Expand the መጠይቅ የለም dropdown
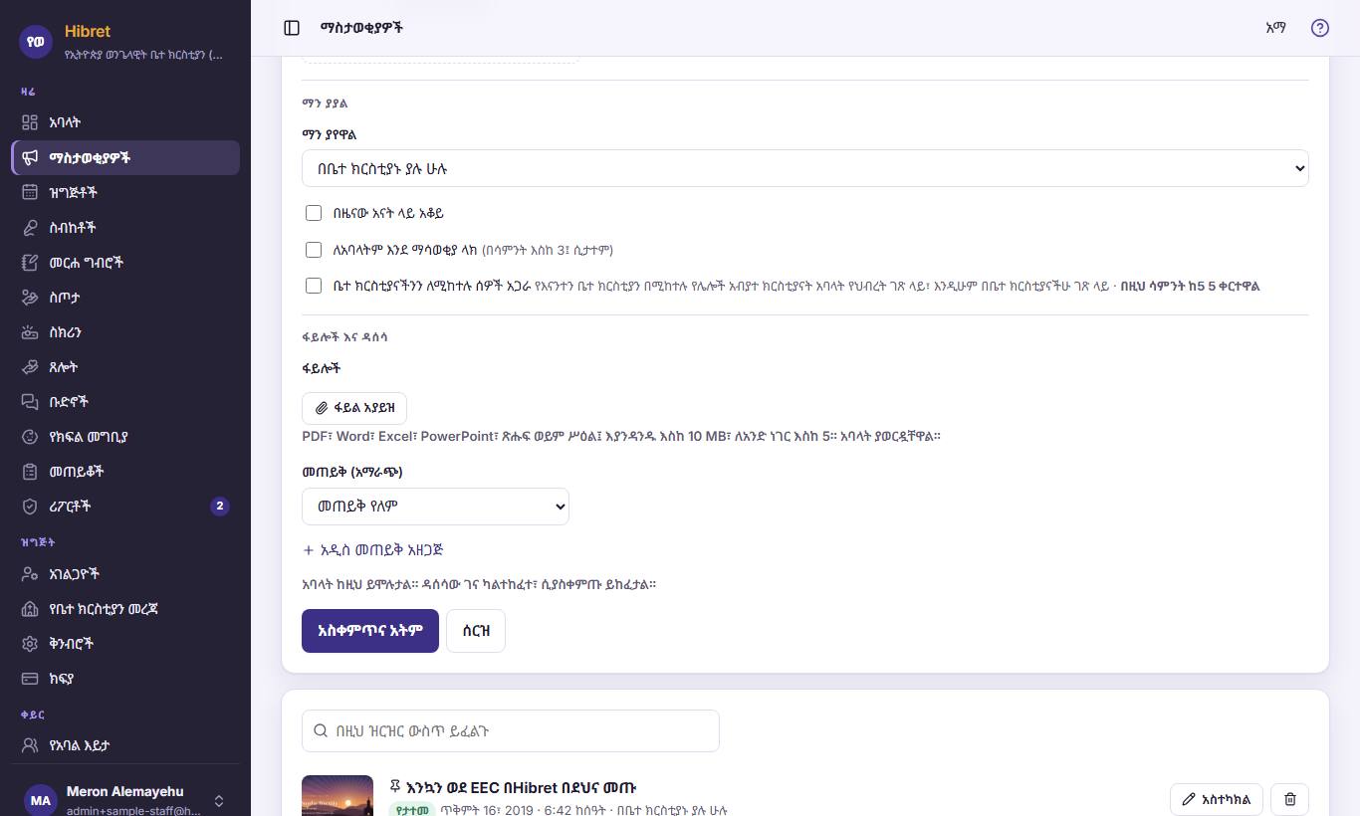 [435, 506]
